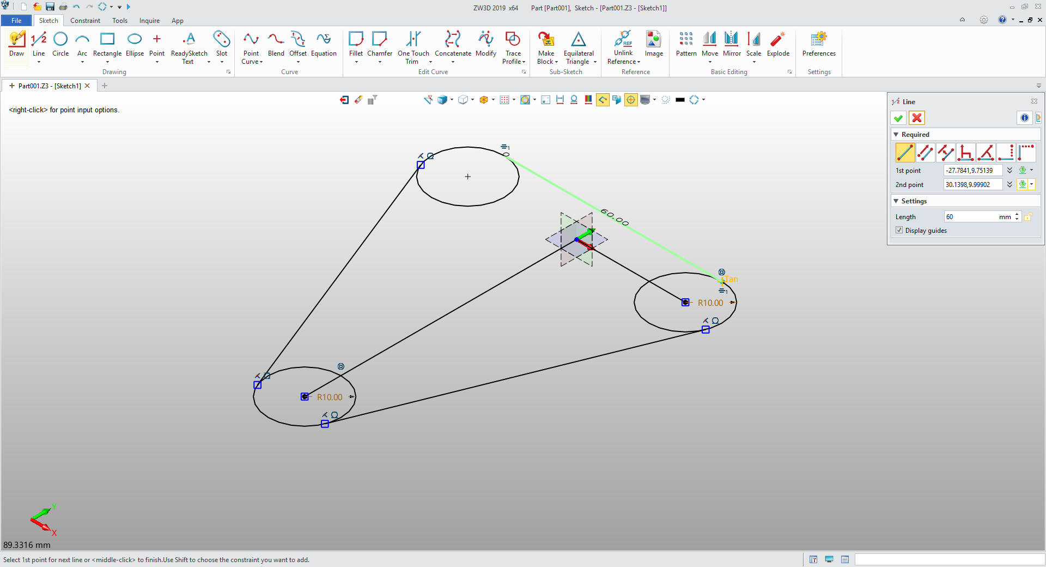Select the Arc tool
Viewport: 1046px width, 567px height.
pos(82,45)
